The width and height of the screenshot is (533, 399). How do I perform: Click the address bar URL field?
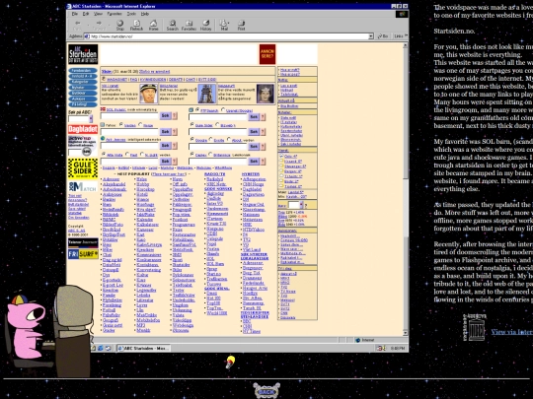point(228,36)
